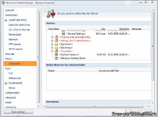Select the Outlook Options tree row

tap(69, 55)
